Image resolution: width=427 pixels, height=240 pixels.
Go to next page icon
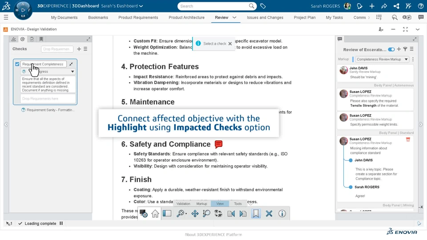(243, 214)
